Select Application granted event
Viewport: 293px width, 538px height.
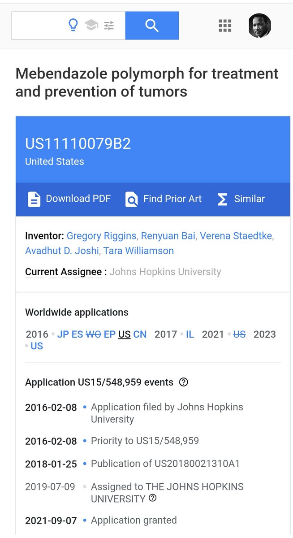click(x=134, y=521)
